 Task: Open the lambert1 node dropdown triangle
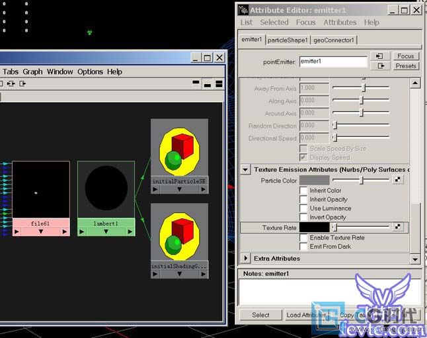[106, 232]
